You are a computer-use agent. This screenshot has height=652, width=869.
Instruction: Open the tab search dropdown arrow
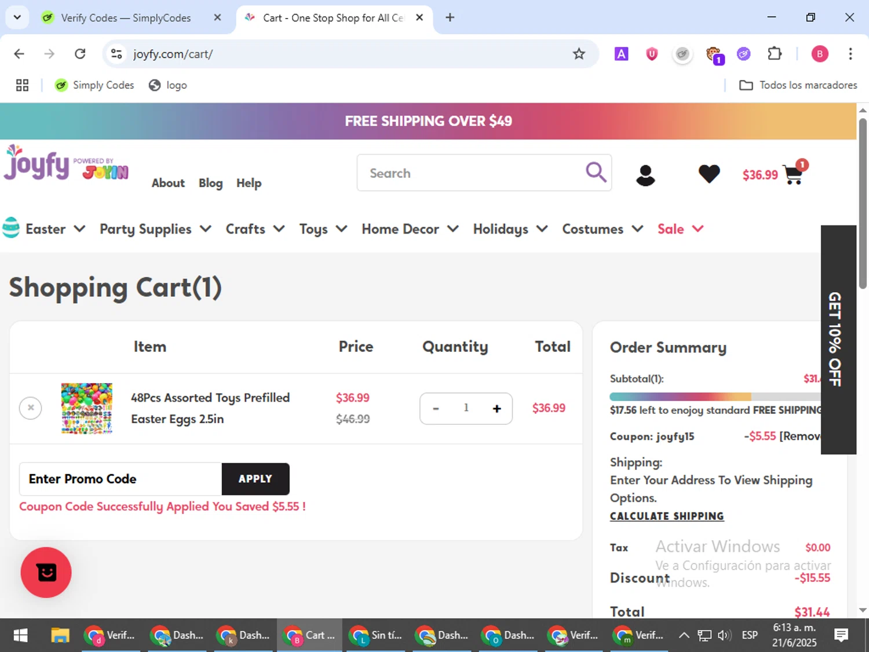click(x=17, y=17)
